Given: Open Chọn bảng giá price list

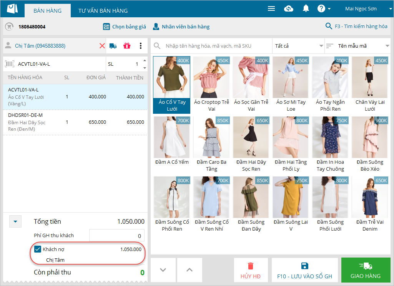Looking at the screenshot, I should click(x=125, y=27).
